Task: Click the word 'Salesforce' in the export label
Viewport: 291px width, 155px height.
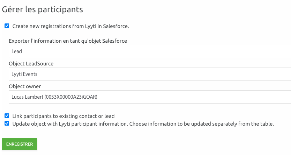Action: tap(115, 41)
